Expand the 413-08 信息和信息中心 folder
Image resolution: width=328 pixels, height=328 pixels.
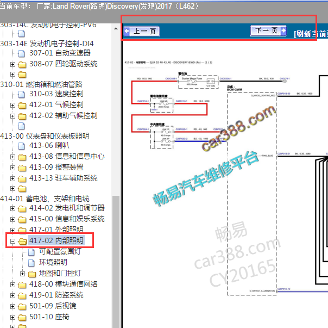12,157
